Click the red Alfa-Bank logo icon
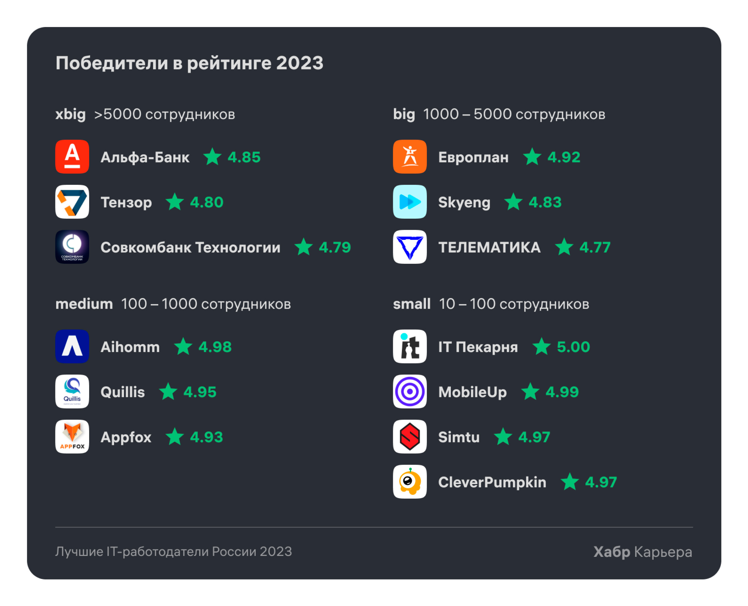Screen dimensions: 748x606 [x=72, y=157]
